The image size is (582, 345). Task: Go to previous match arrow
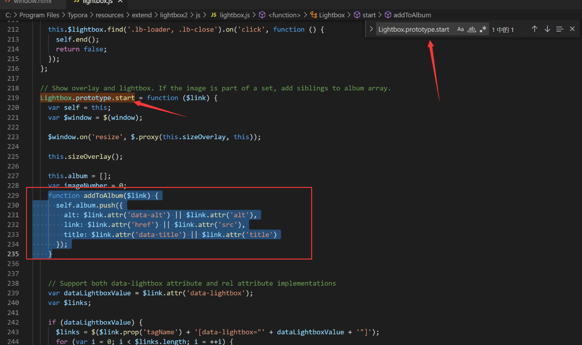(x=534, y=29)
